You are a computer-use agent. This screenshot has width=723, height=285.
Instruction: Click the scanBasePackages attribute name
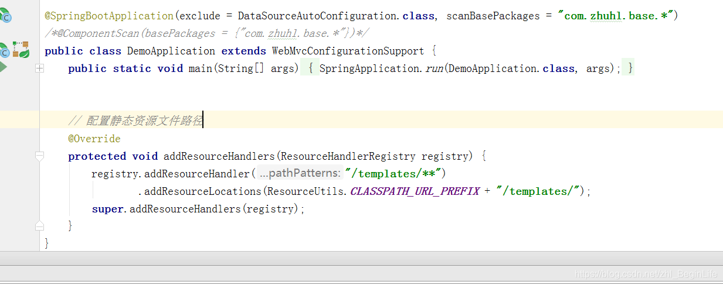coord(493,16)
